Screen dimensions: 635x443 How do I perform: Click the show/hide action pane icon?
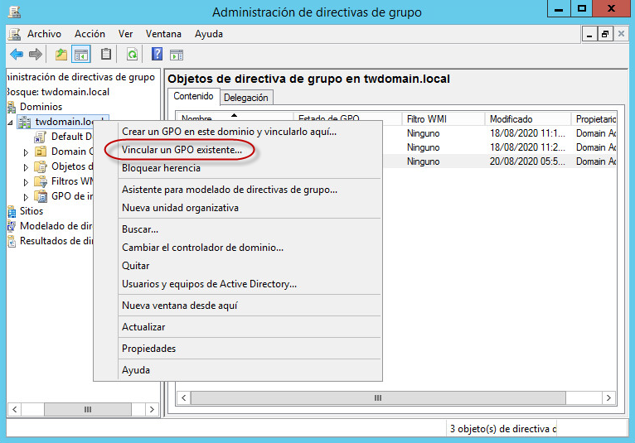coord(177,55)
